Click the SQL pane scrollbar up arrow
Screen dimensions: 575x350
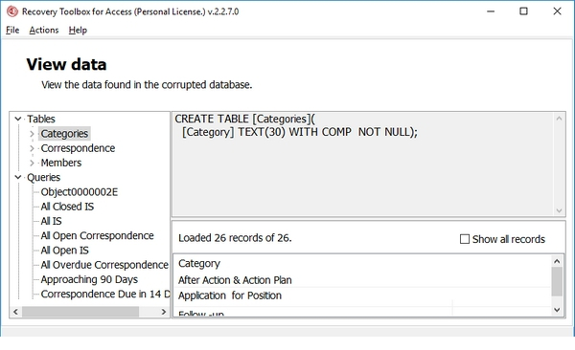(x=559, y=119)
